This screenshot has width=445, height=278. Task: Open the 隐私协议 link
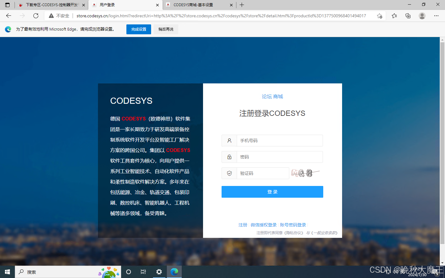point(293,233)
